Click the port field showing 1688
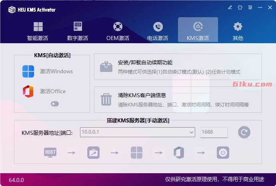The width and height of the screenshot is (276, 186). pyautogui.click(x=214, y=132)
